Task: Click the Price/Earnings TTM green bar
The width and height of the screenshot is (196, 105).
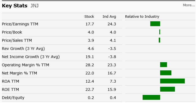Action: (155, 24)
